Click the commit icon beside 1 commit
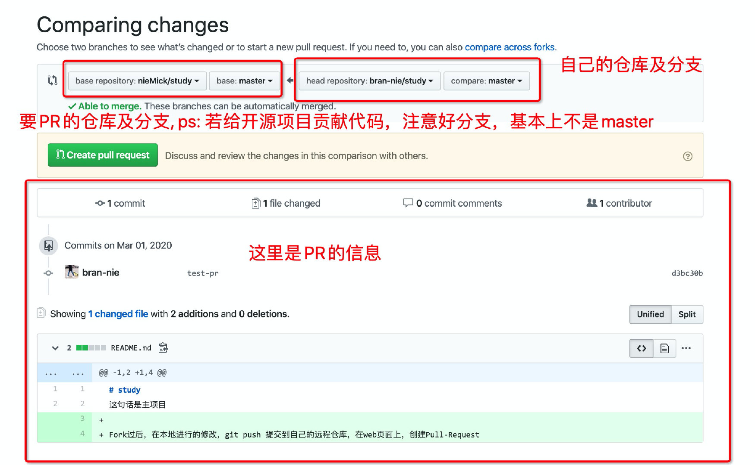Screen dimensions: 755x465 100,203
